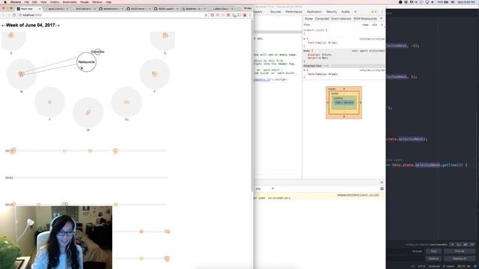Toggle the .cls class editor button
The height and width of the screenshot is (269, 479).
(374, 25)
